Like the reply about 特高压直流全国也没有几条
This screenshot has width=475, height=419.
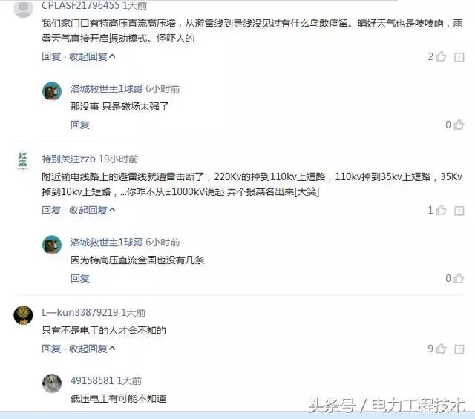tap(459, 278)
